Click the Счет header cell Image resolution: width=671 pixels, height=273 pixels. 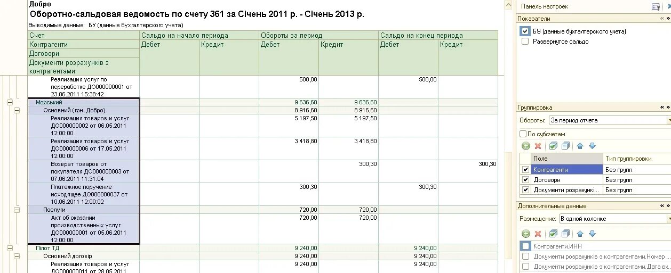click(x=84, y=36)
